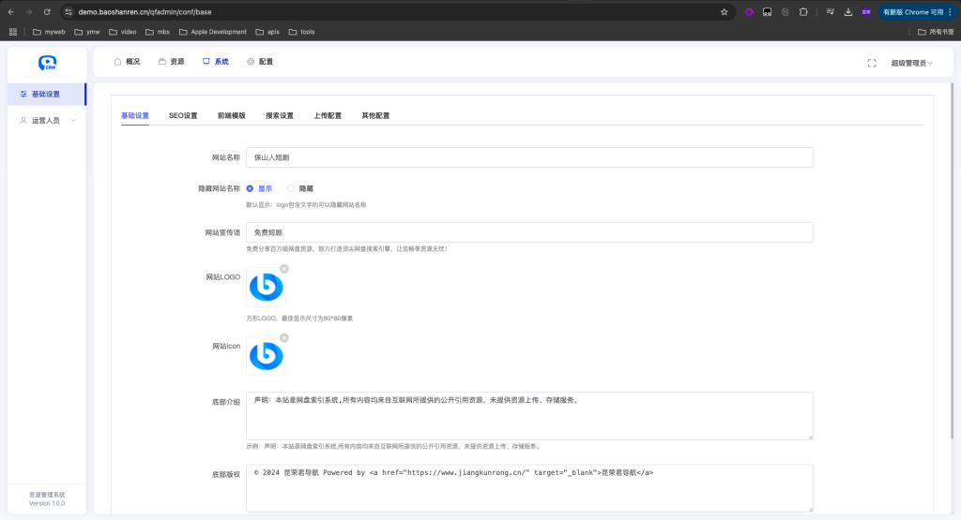This screenshot has height=520, width=961.
Task: Choose the 显示 radio option
Action: click(x=259, y=188)
